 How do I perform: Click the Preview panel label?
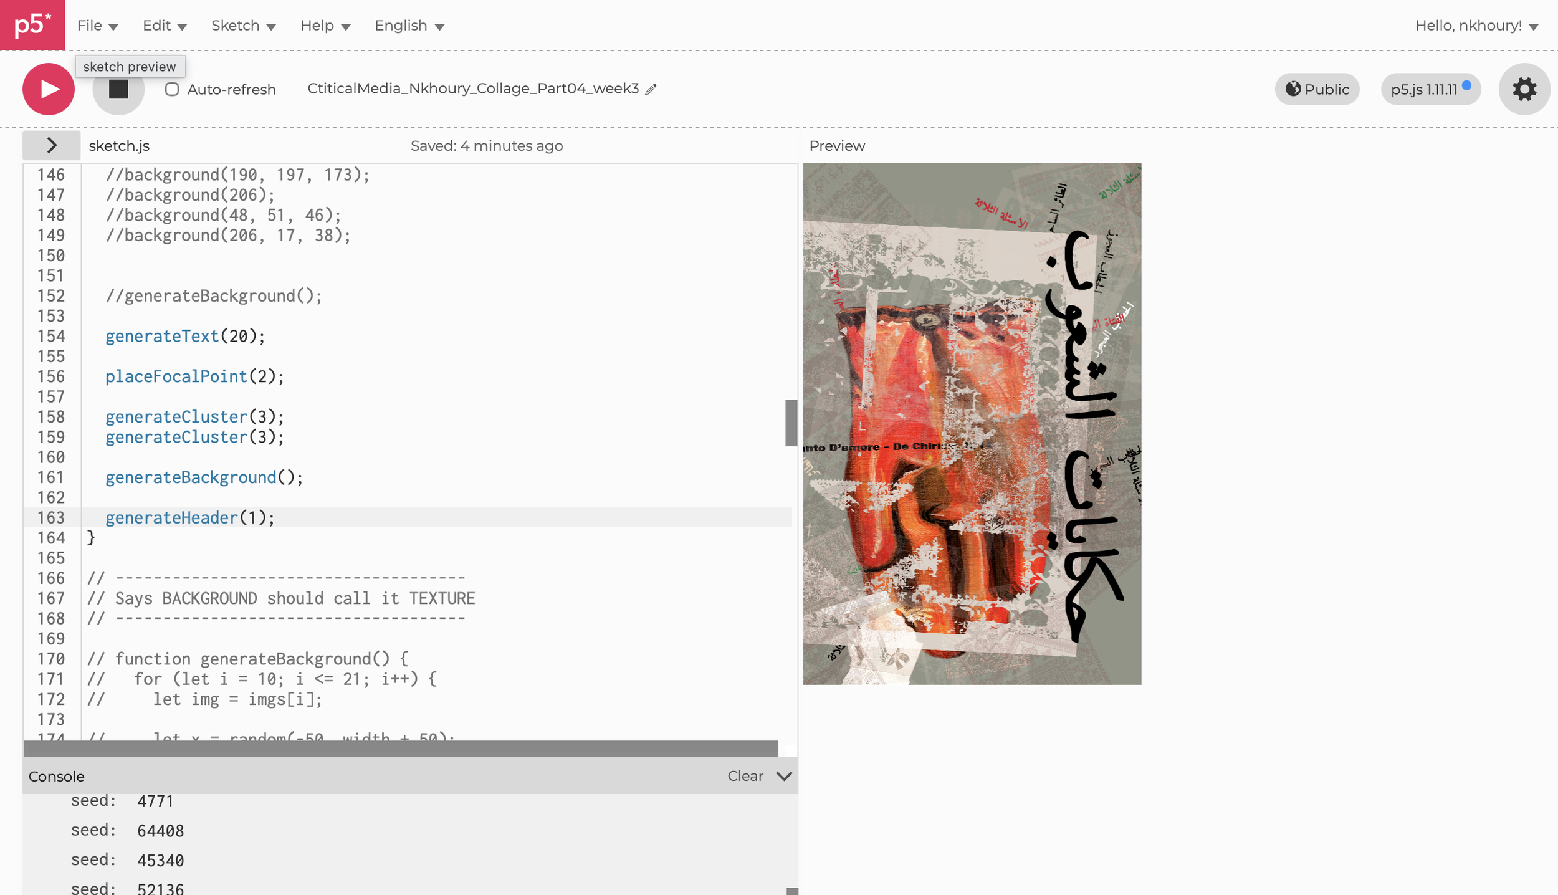(837, 146)
